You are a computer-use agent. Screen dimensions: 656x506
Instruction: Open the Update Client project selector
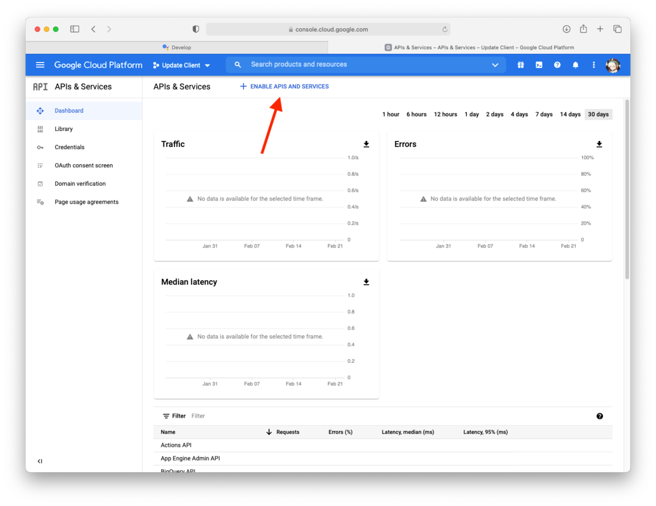182,65
